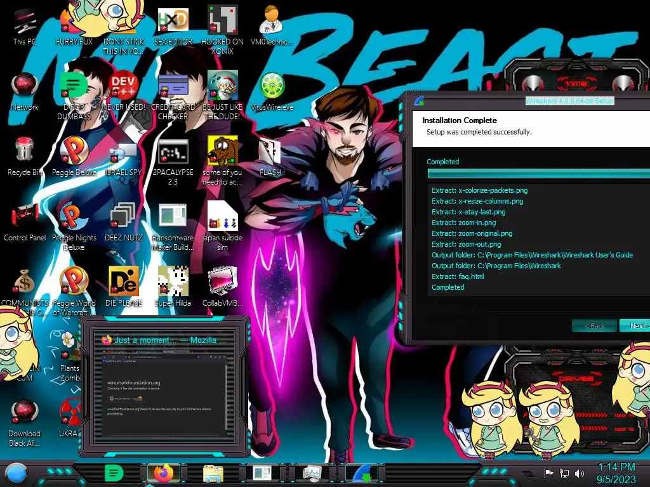Select log line mentioning Wireshark User's Guide
650x487 pixels.
coord(533,255)
